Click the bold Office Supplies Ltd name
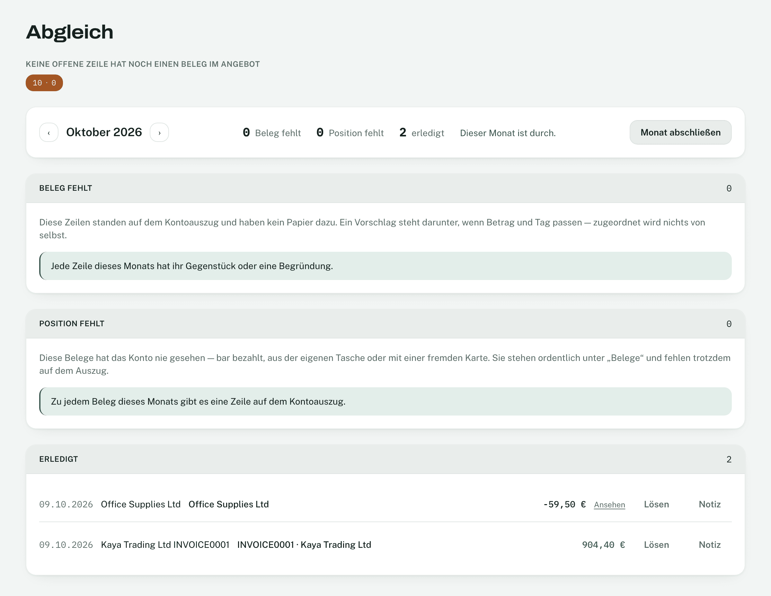The image size is (771, 596). pos(228,504)
